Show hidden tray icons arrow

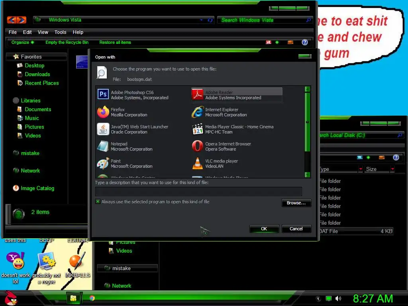click(x=318, y=299)
